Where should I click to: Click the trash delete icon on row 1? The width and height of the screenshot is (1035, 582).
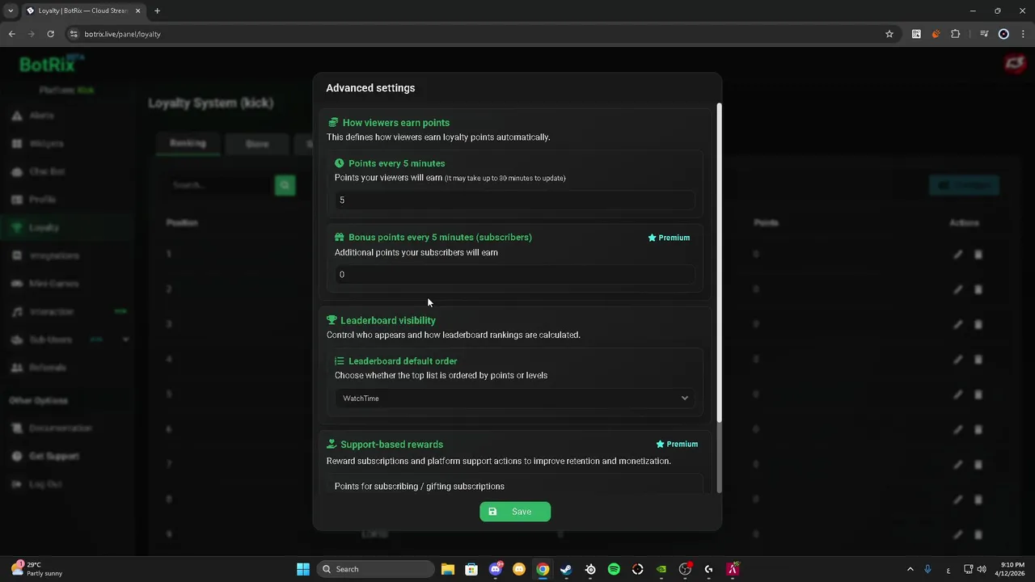click(x=978, y=255)
